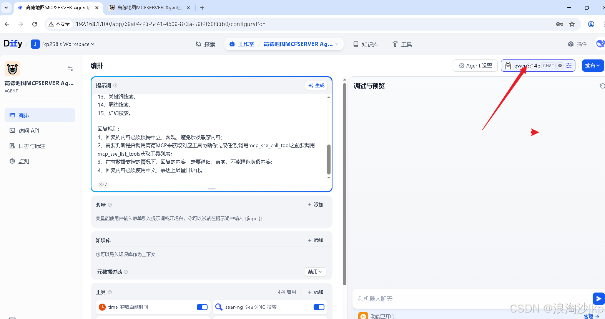Screen dimensions: 605x319
Task: Click the 管理 (Manage) features link
Action: [592, 316]
